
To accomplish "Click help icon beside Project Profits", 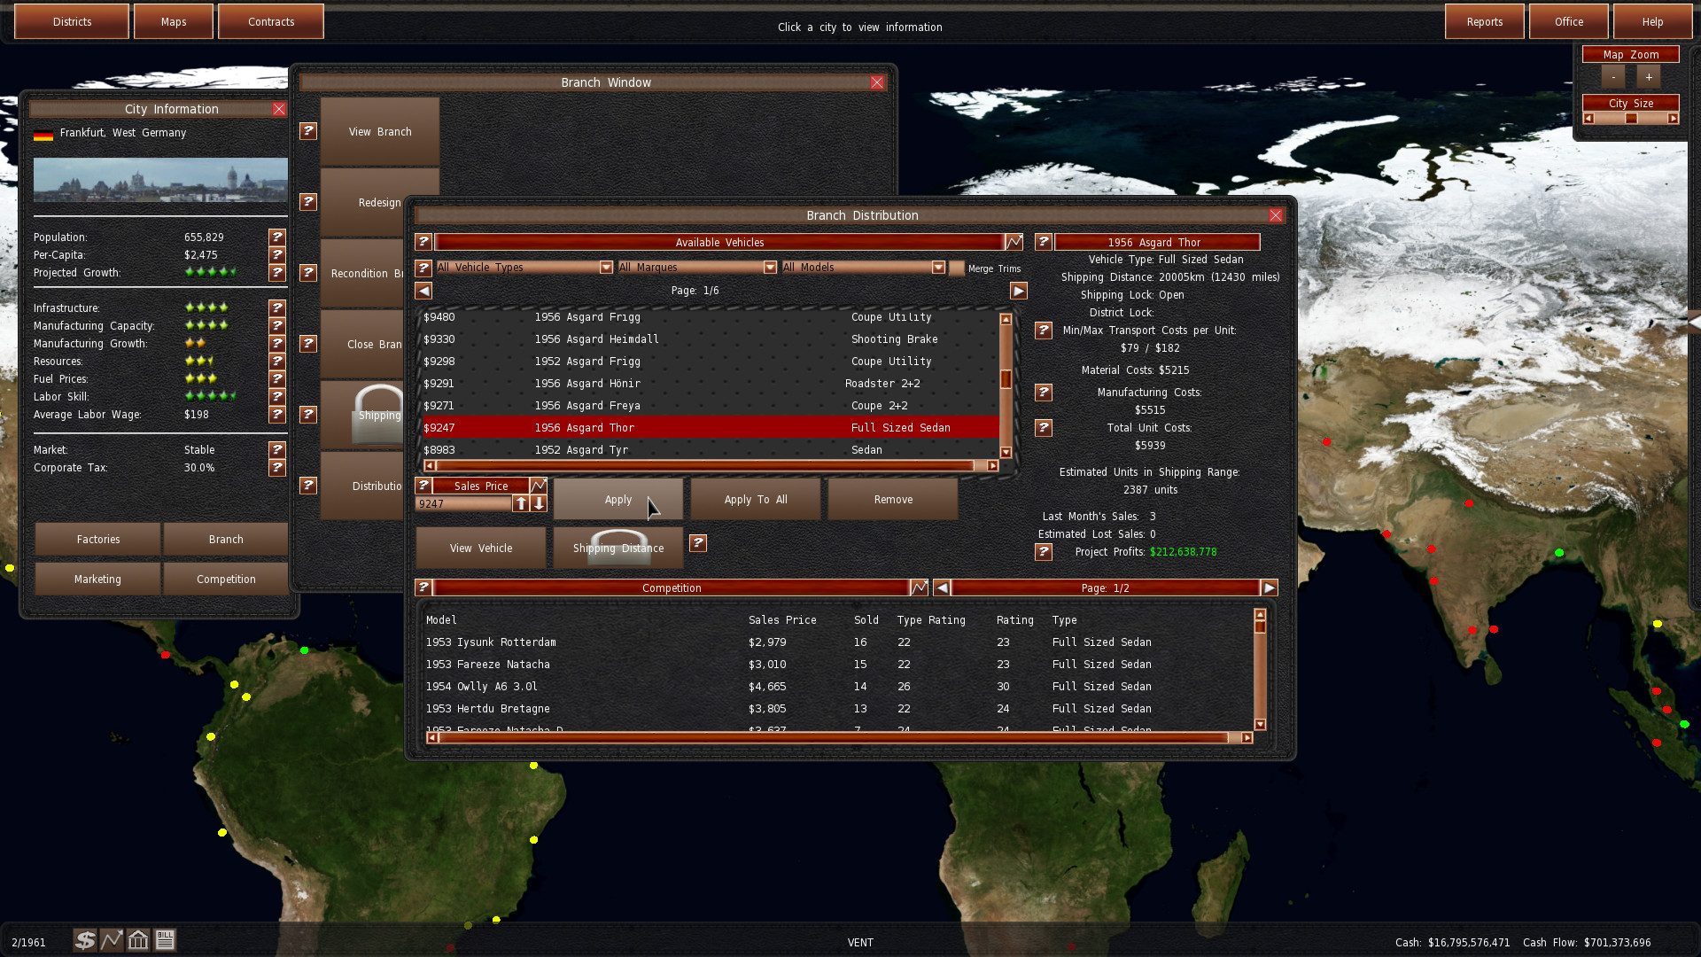I will 1043,552.
